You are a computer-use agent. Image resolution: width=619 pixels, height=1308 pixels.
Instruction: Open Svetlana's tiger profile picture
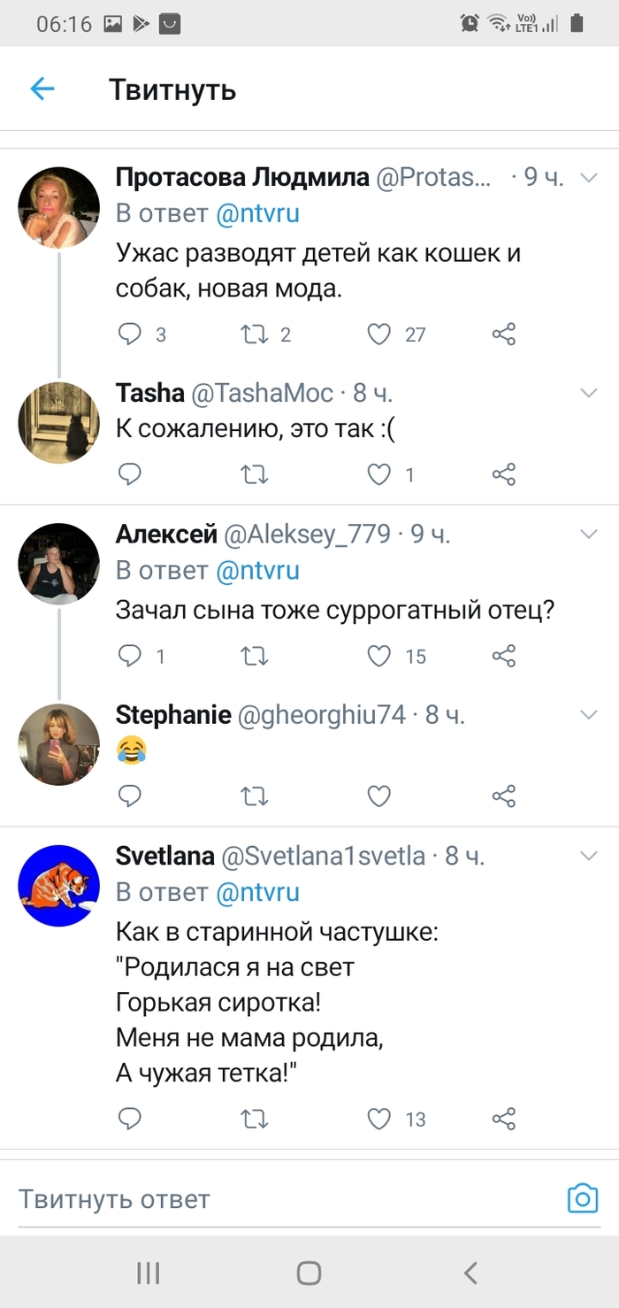(x=59, y=886)
